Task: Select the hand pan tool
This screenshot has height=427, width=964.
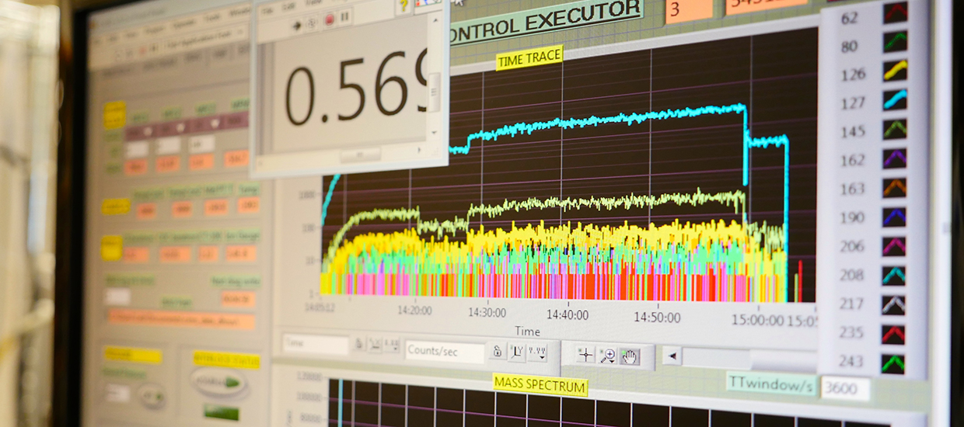Action: pyautogui.click(x=629, y=356)
